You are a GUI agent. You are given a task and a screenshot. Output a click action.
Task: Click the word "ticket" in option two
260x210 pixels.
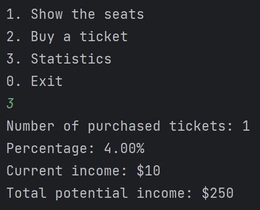104,37
